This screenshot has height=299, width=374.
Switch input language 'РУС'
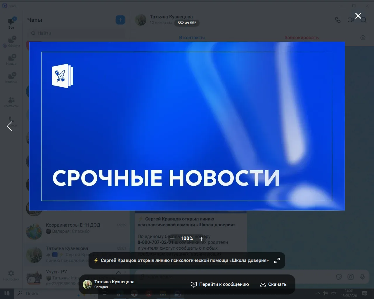(334, 293)
